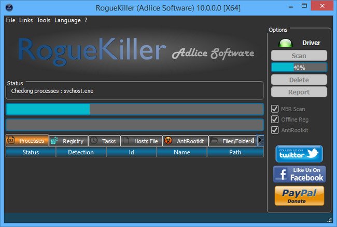Switch to the Tasks tab

pyautogui.click(x=104, y=141)
